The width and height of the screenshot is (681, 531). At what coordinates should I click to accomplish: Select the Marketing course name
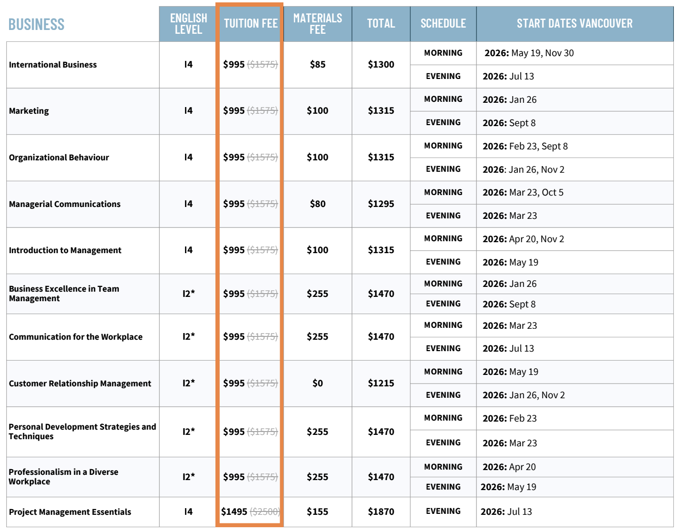pos(29,111)
